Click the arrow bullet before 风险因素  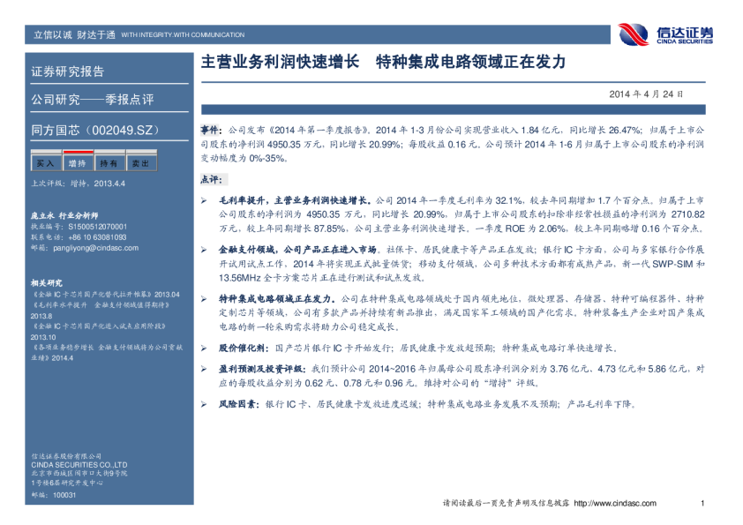coord(204,404)
